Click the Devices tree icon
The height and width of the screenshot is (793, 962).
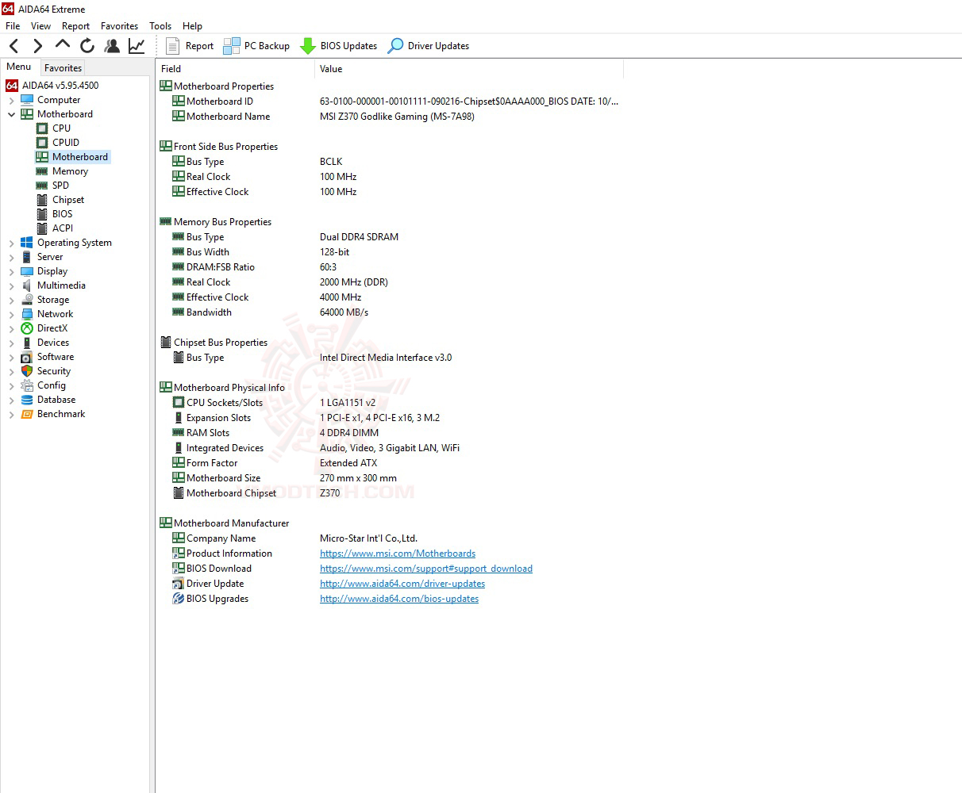[x=27, y=343]
